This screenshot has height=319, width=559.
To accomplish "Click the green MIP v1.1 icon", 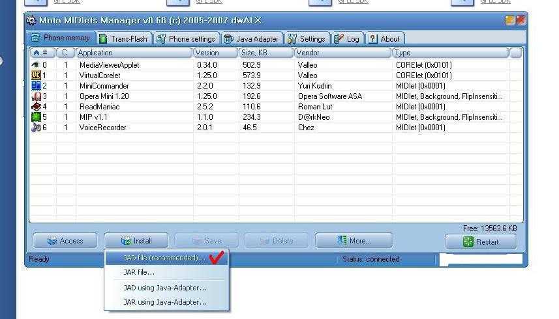I will click(36, 117).
